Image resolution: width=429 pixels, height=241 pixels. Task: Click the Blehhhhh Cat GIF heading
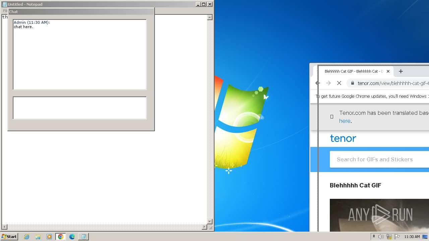point(355,185)
